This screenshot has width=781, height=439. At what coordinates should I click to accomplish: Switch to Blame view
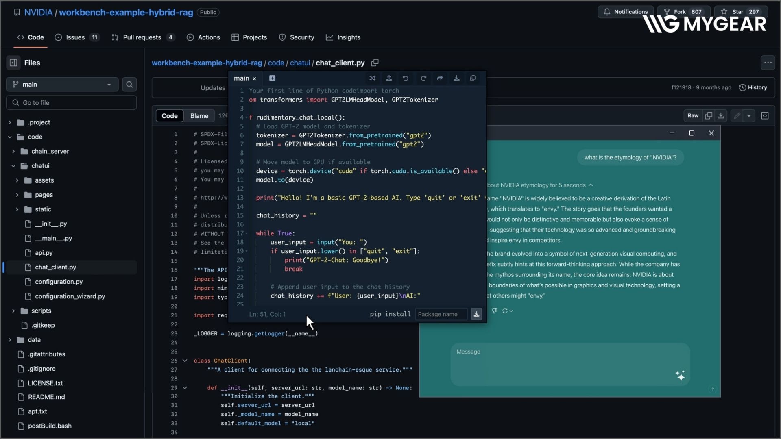(x=199, y=116)
